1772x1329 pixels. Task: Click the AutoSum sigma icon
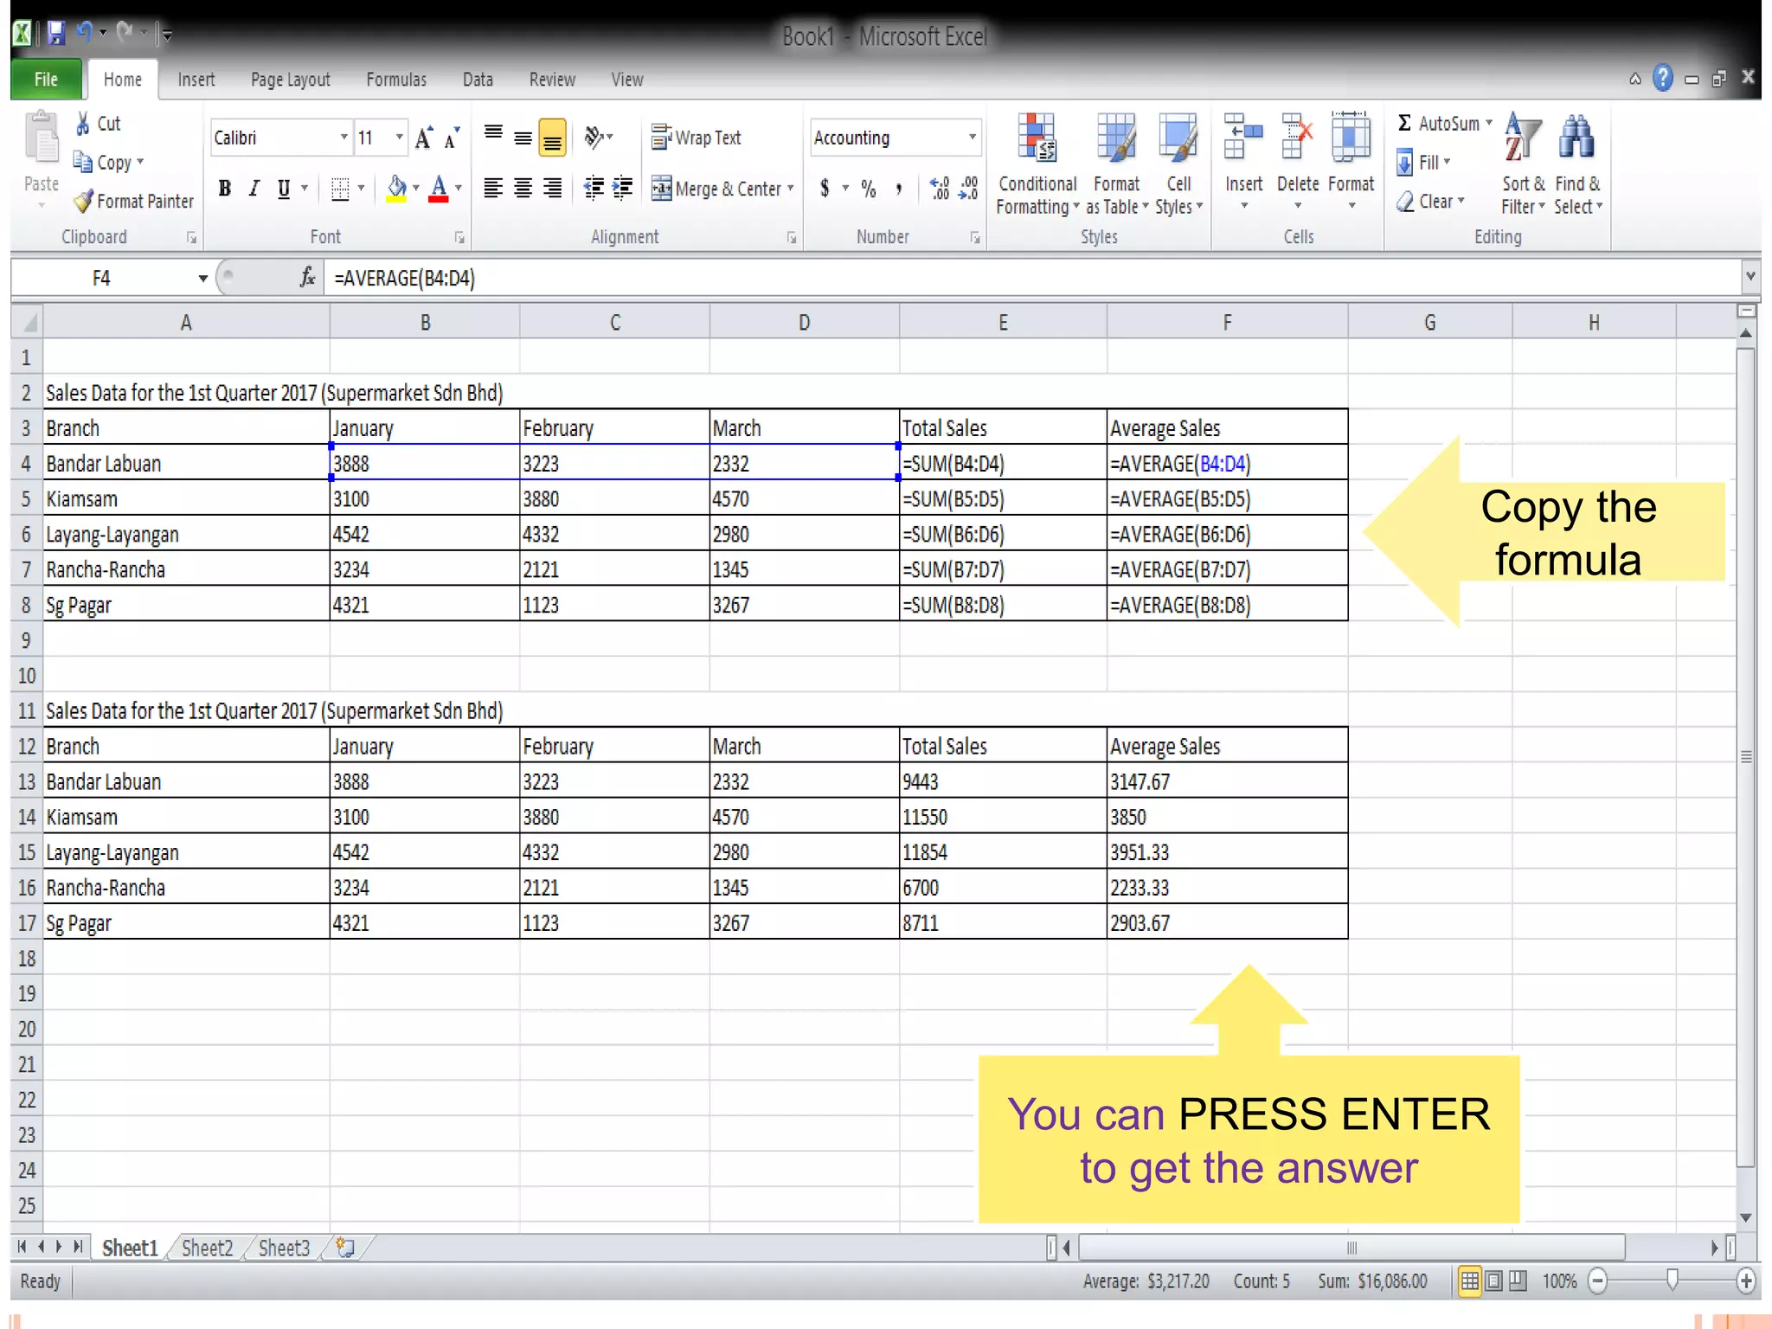[1404, 123]
